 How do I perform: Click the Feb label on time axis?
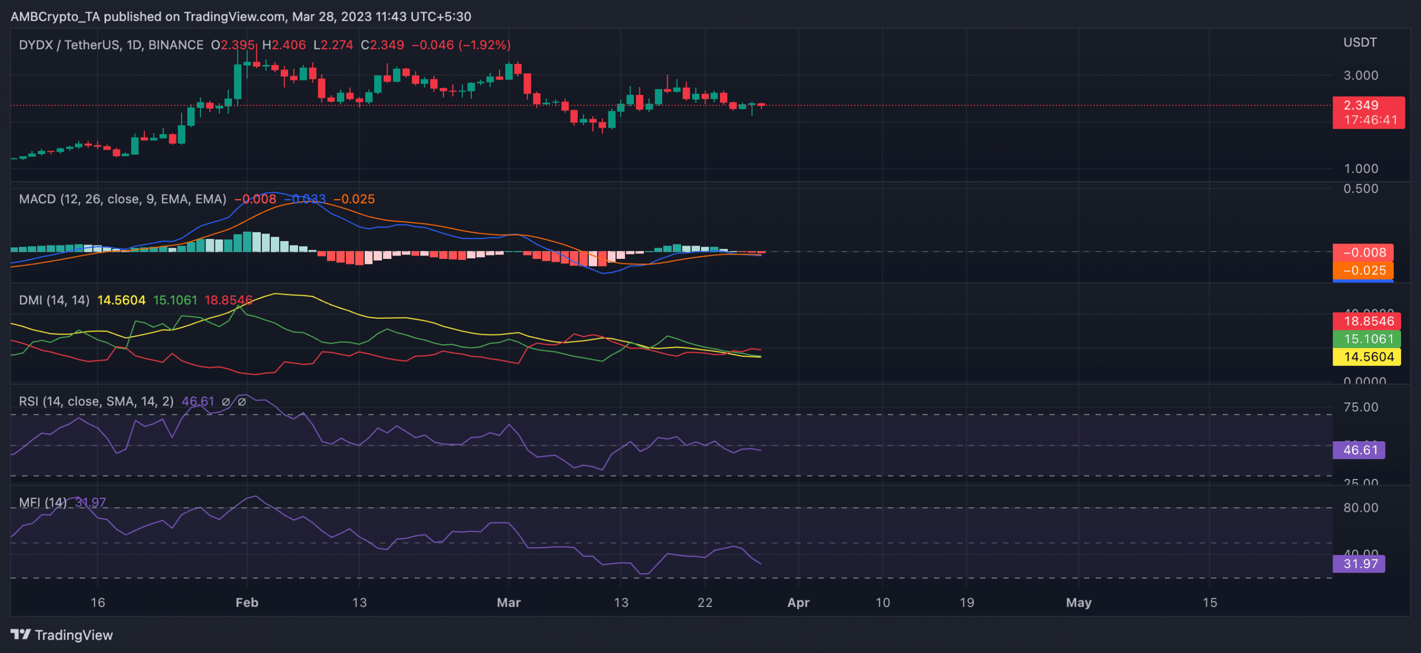[x=246, y=603]
